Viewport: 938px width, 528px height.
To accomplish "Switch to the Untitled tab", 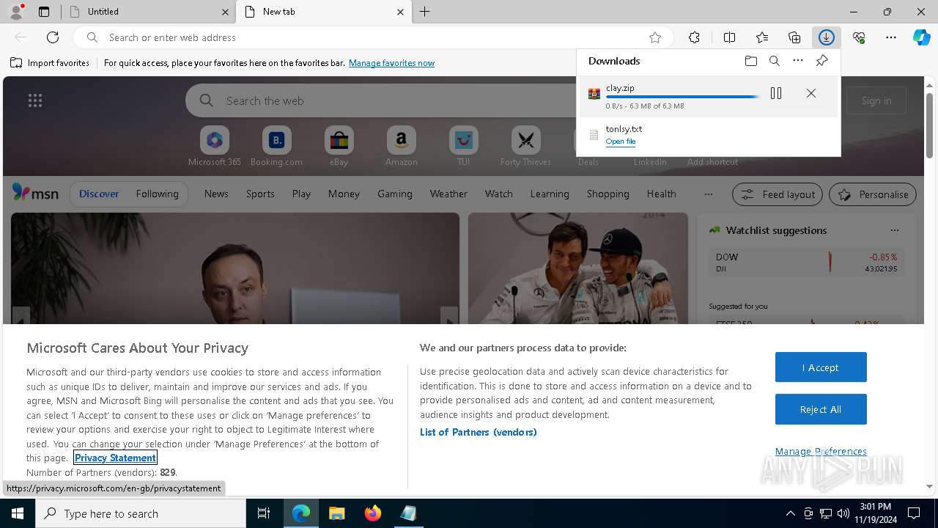I will [147, 12].
